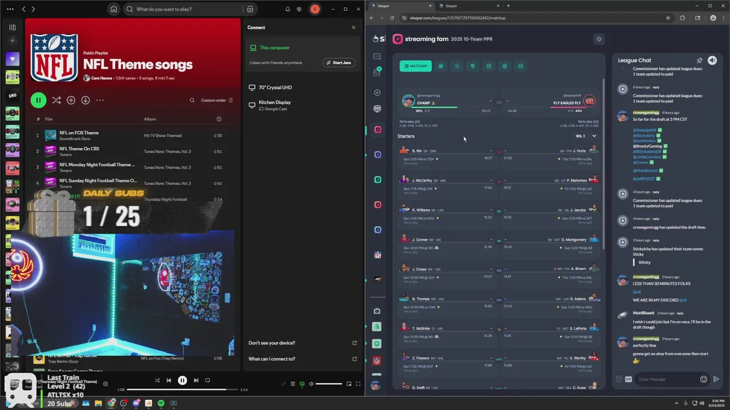Viewport: 730px width, 410px height.
Task: Go to Spotify Home
Action: click(x=114, y=9)
